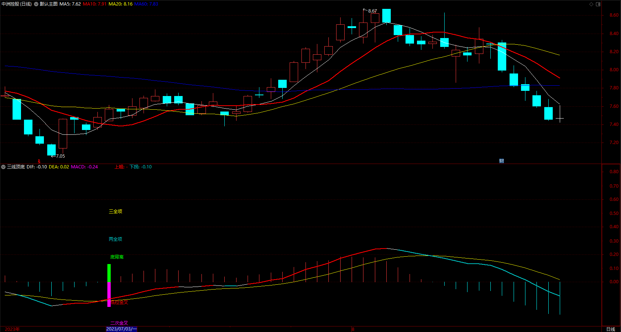Viewport: 621px width, 332px height.
Task: Click the 2023/07/03/一 date marker
Action: pyautogui.click(x=121, y=329)
